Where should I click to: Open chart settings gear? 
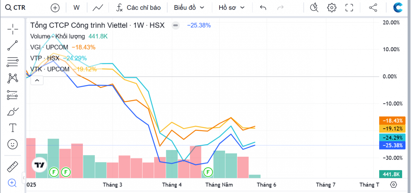click(331, 8)
